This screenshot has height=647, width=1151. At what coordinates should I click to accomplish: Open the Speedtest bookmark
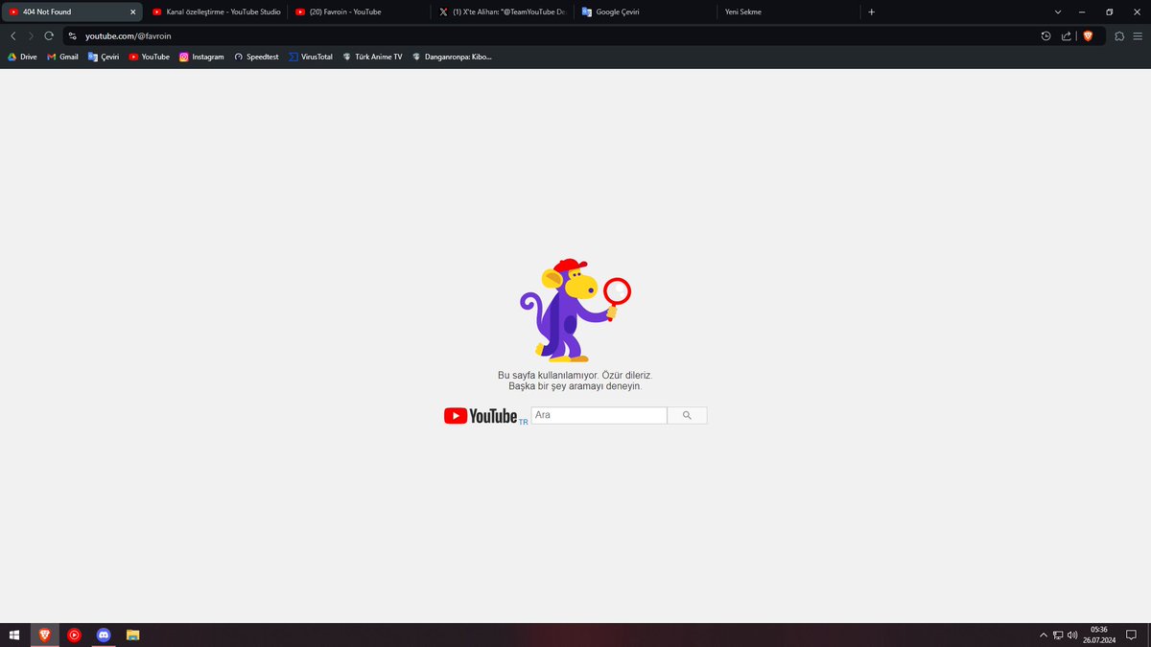click(256, 57)
